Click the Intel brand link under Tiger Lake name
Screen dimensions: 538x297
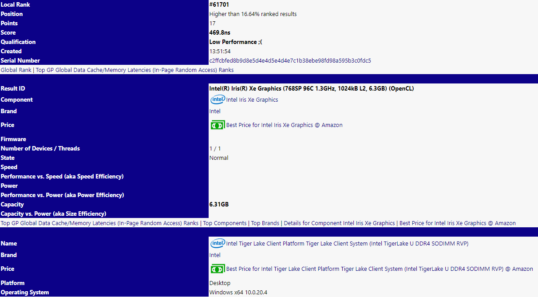[215, 255]
